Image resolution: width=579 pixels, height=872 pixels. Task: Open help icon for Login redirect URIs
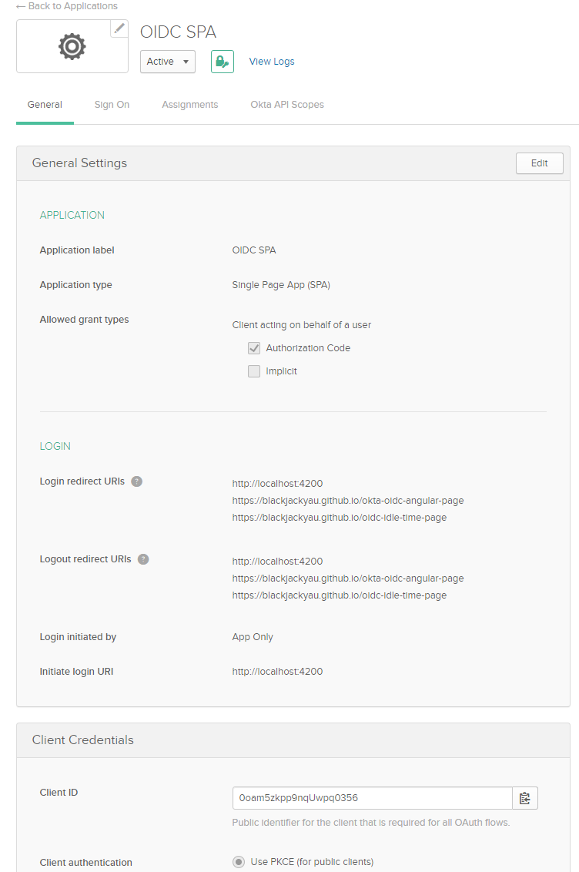tap(137, 481)
